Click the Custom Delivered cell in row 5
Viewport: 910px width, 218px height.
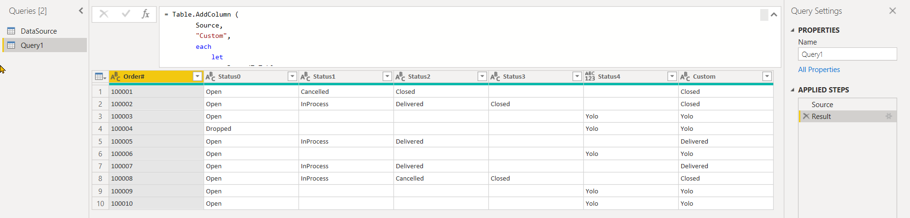point(726,142)
